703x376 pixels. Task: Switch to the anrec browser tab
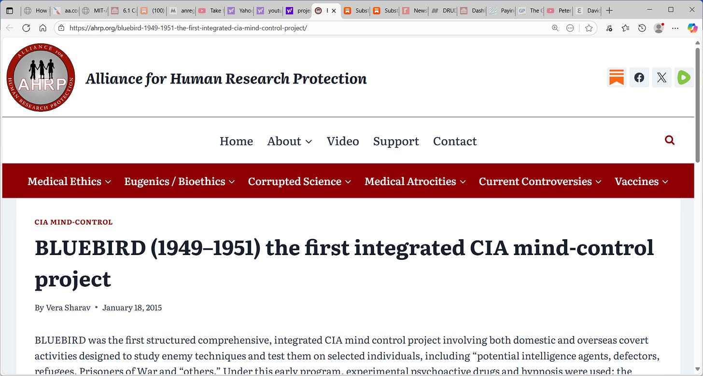click(182, 11)
